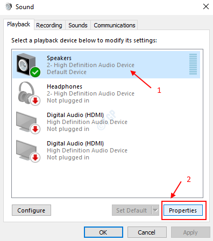The height and width of the screenshot is (241, 213).
Task: Go to the Communications tab
Action: pos(115,25)
